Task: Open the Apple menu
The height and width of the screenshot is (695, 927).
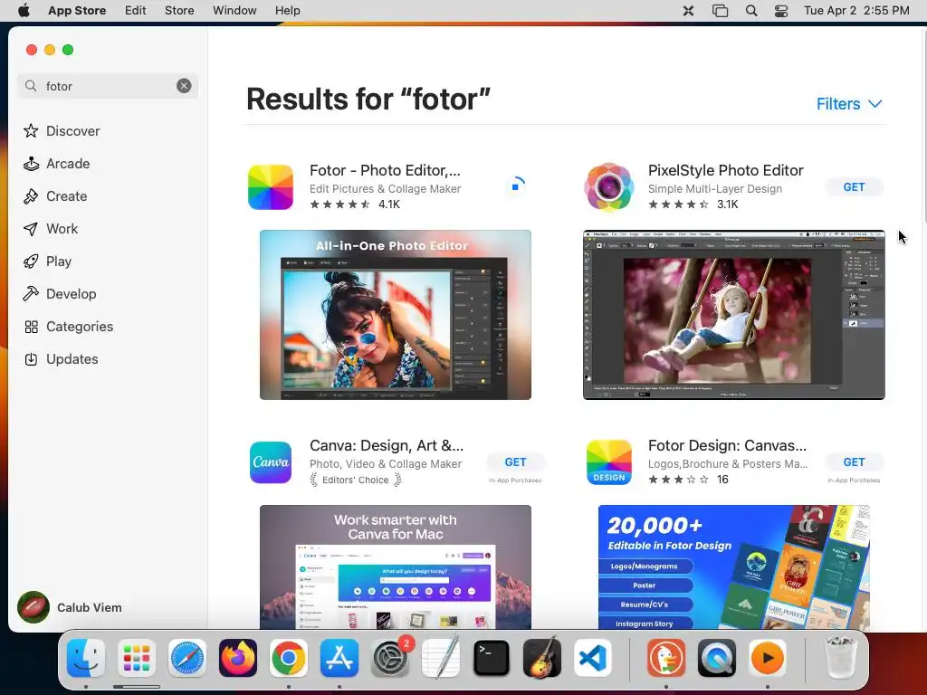Action: [24, 11]
